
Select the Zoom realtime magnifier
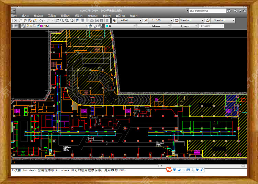(62, 20)
